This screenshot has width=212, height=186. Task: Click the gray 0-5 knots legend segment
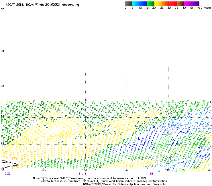pyautogui.click(x=128, y=3)
